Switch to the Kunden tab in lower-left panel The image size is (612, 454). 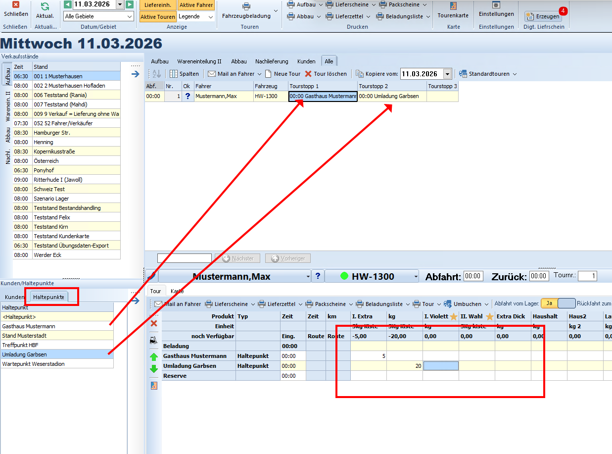point(15,297)
